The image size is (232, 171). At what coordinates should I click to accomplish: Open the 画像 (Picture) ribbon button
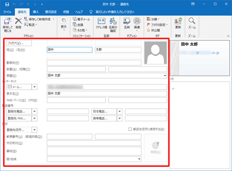137,24
